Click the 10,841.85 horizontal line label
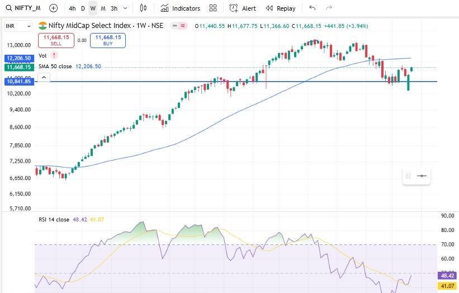 [19, 82]
